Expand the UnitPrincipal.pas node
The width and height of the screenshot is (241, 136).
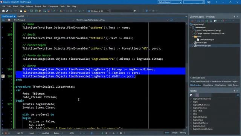193,46
